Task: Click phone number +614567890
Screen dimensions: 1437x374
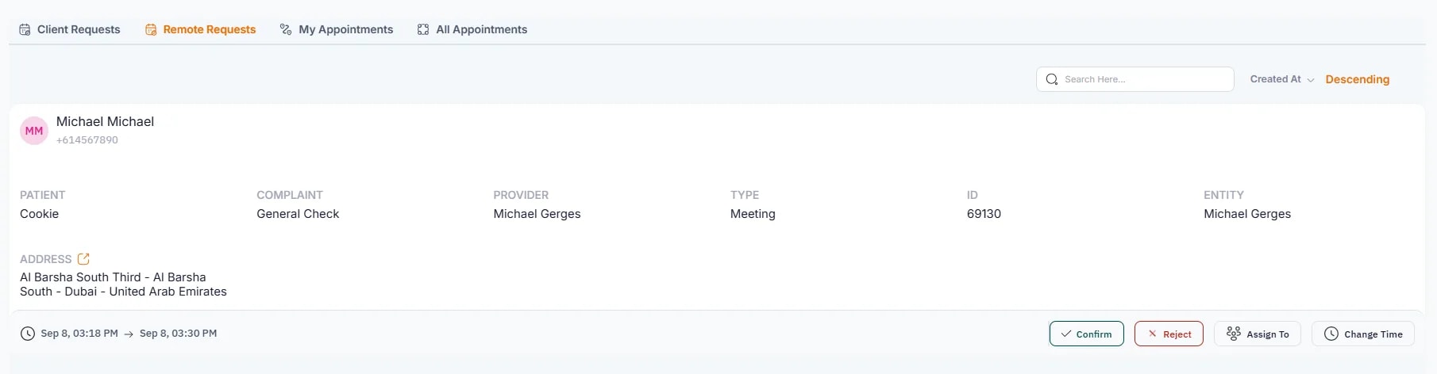Action: (87, 140)
